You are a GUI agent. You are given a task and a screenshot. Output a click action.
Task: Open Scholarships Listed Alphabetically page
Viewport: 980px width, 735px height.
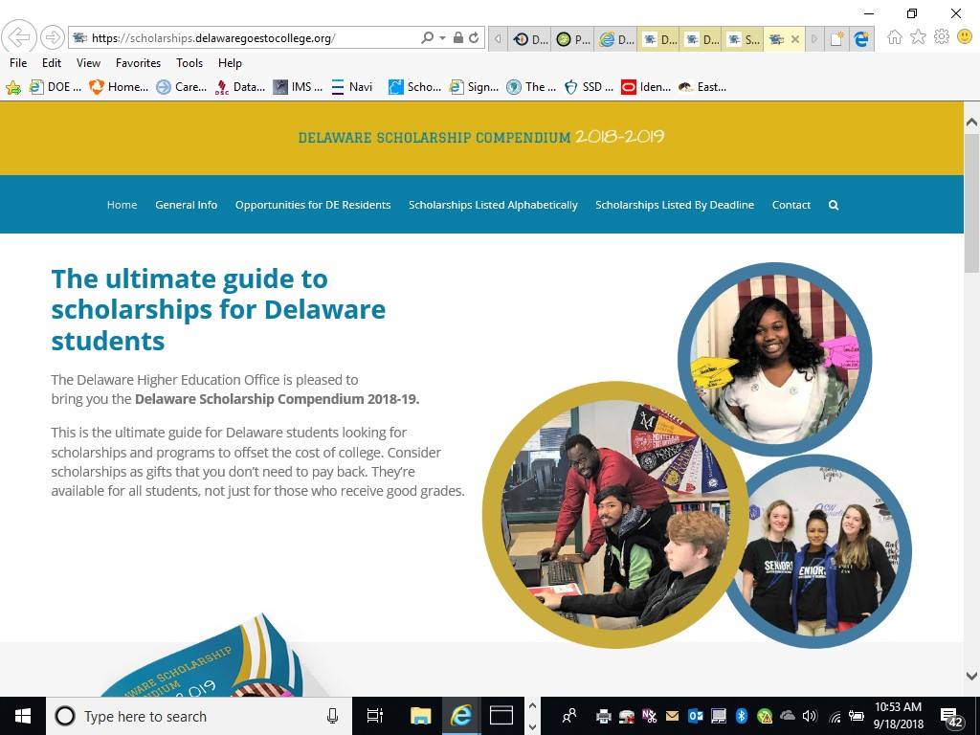click(x=493, y=205)
